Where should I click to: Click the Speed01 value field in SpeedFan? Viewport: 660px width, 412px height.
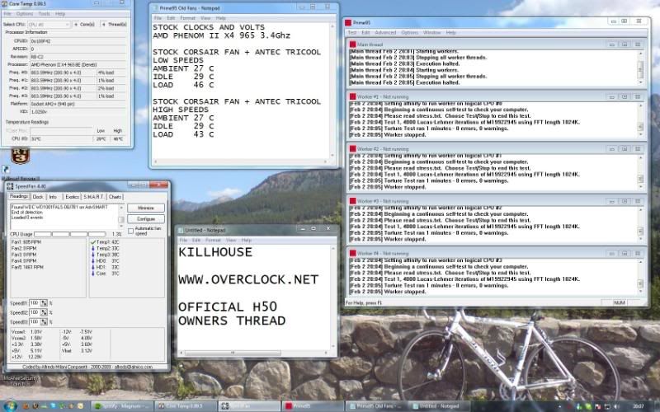pos(34,303)
